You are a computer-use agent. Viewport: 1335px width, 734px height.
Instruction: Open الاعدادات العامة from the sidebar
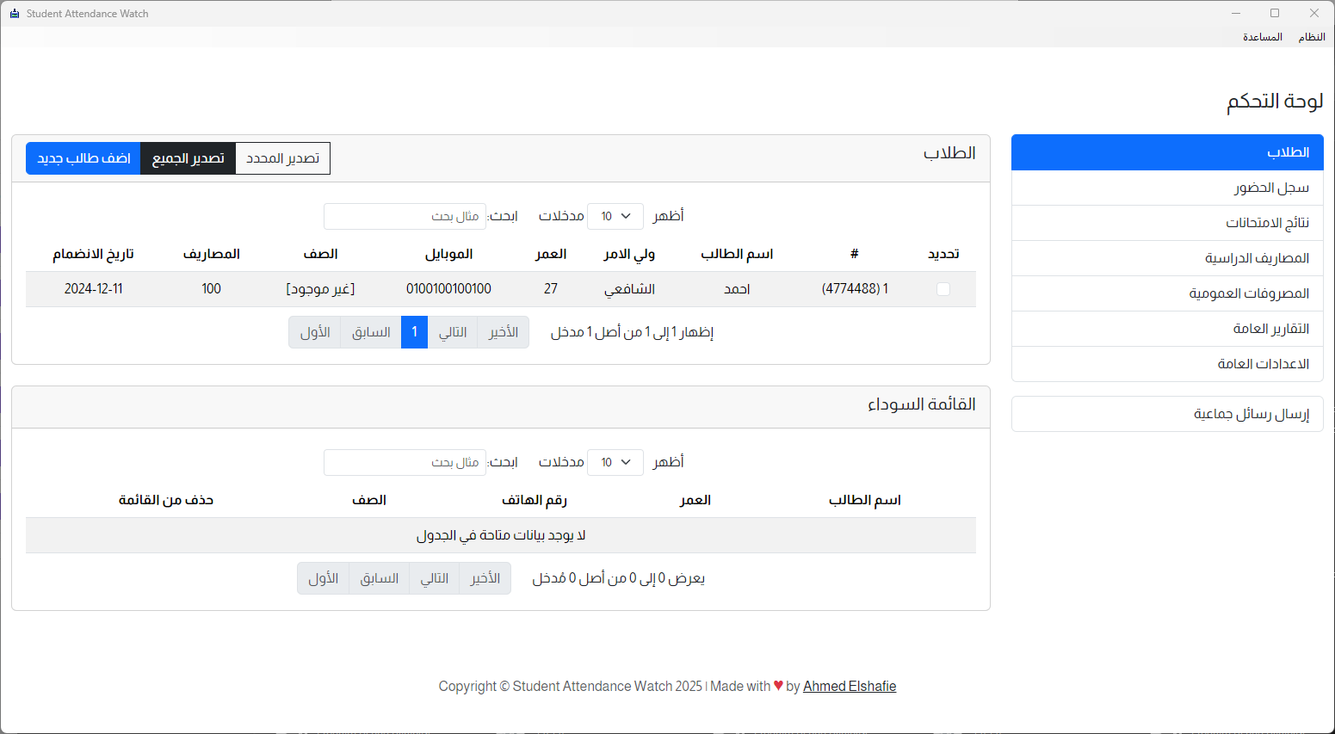coord(1166,363)
